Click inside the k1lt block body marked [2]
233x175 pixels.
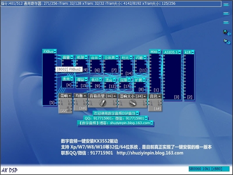[190, 77]
